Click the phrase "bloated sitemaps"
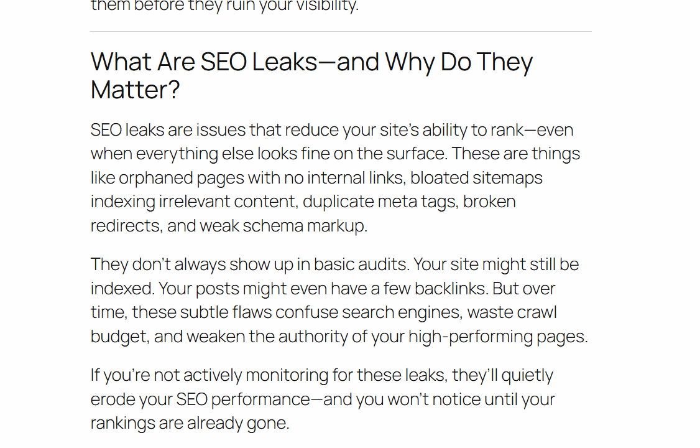This screenshot has height=448, width=700. 476,178
